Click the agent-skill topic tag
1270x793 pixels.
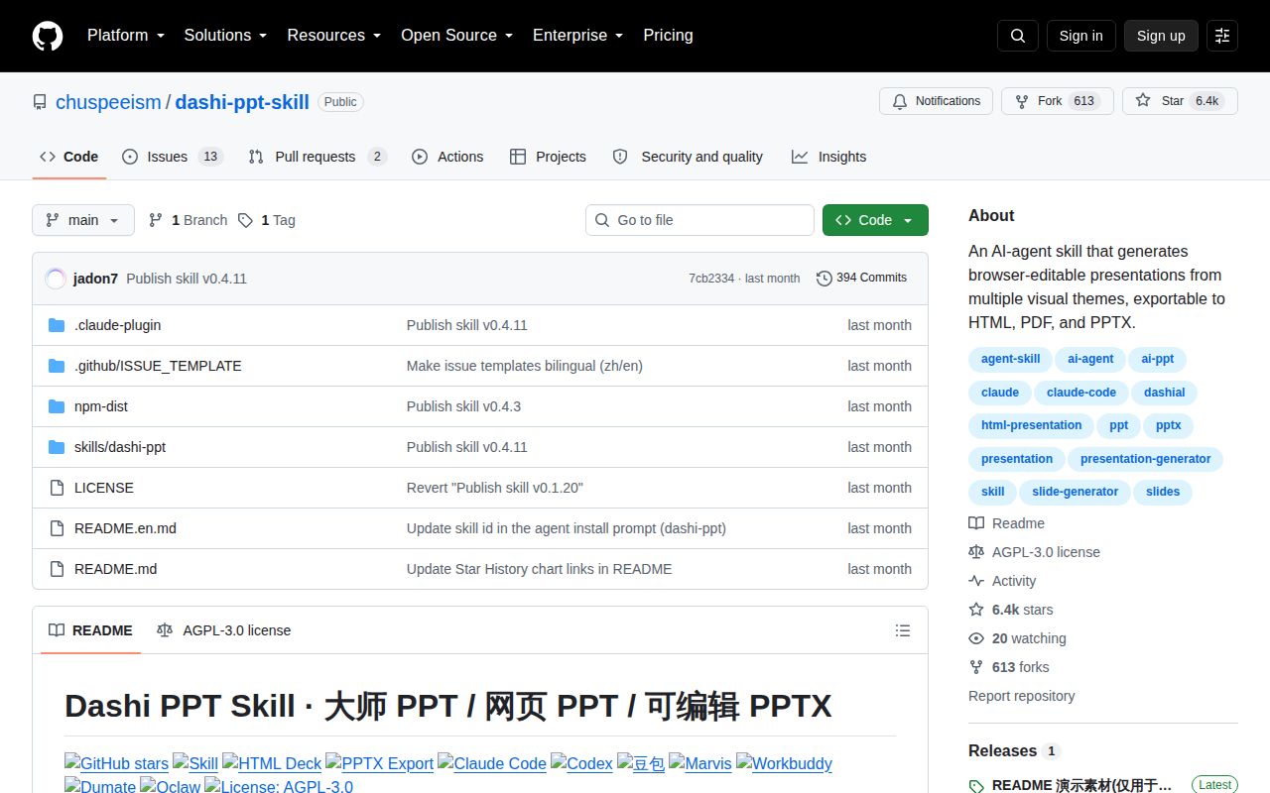pyautogui.click(x=1010, y=359)
